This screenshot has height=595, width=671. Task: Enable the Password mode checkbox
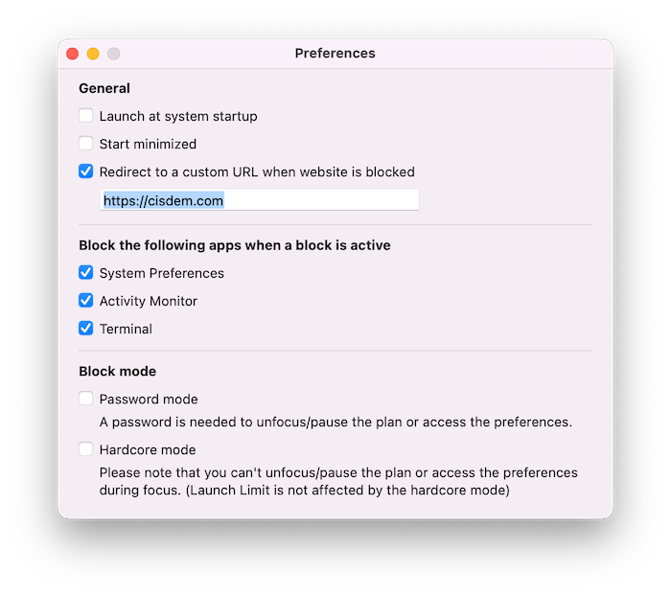point(85,399)
